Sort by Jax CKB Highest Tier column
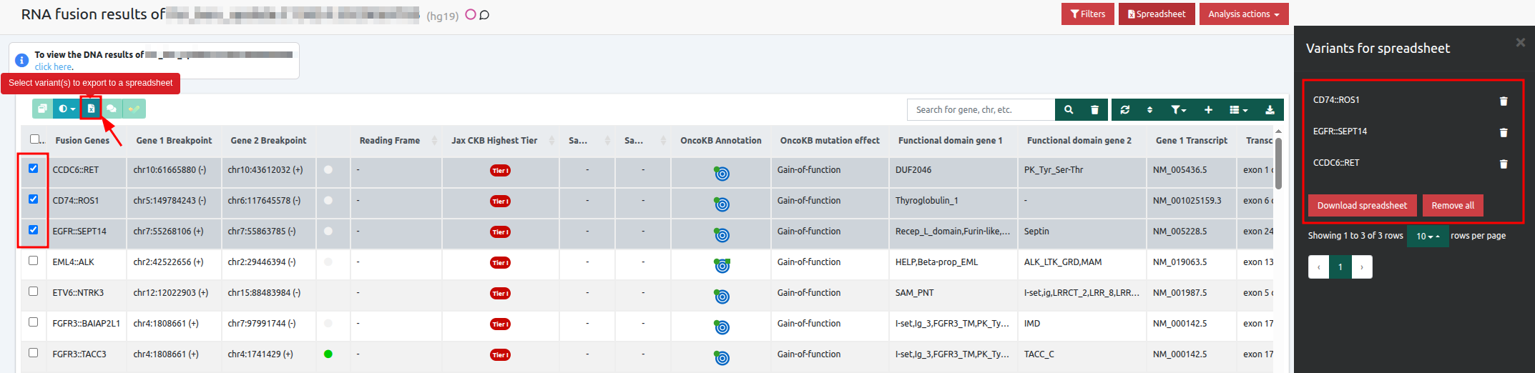The image size is (1535, 373). pos(494,141)
